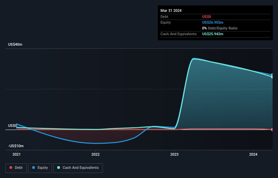Screen dimensions: 278x178
Task: Click Cash And Equivalents label in tooltip
Action: coord(178,34)
